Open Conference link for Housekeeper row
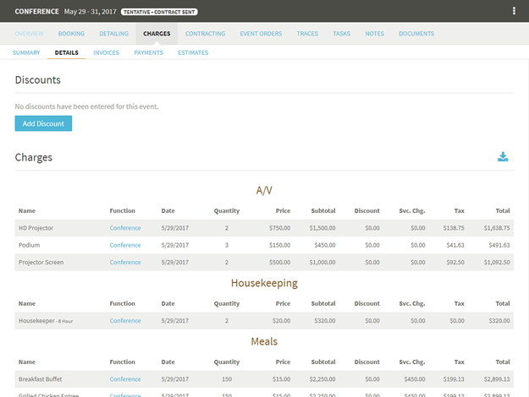The width and height of the screenshot is (529, 397). [125, 321]
